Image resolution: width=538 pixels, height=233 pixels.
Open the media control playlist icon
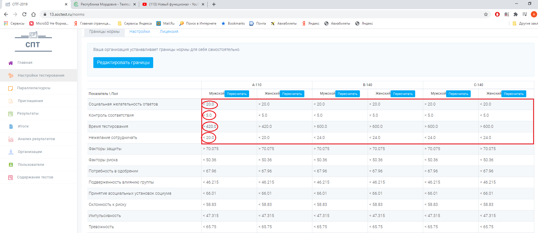coord(525,14)
